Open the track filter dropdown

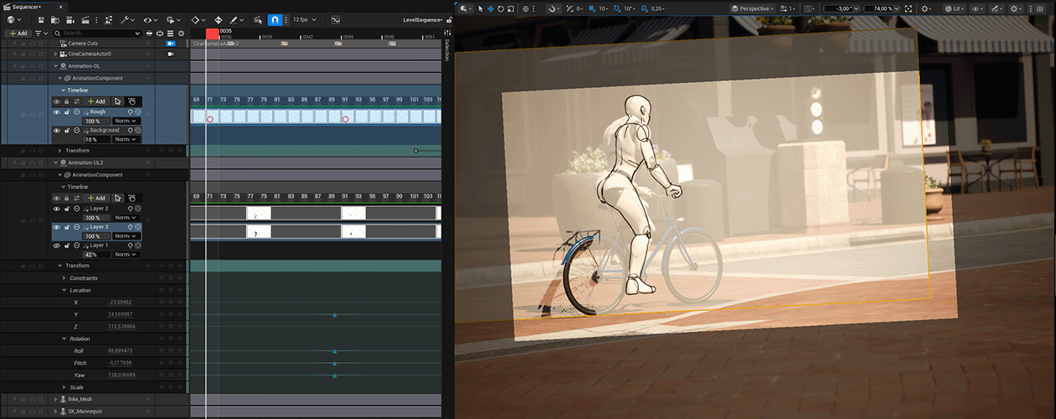pos(39,33)
